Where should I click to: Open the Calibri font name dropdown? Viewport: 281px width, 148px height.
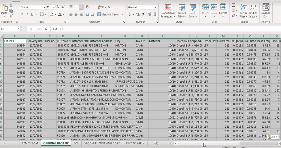(44, 7)
